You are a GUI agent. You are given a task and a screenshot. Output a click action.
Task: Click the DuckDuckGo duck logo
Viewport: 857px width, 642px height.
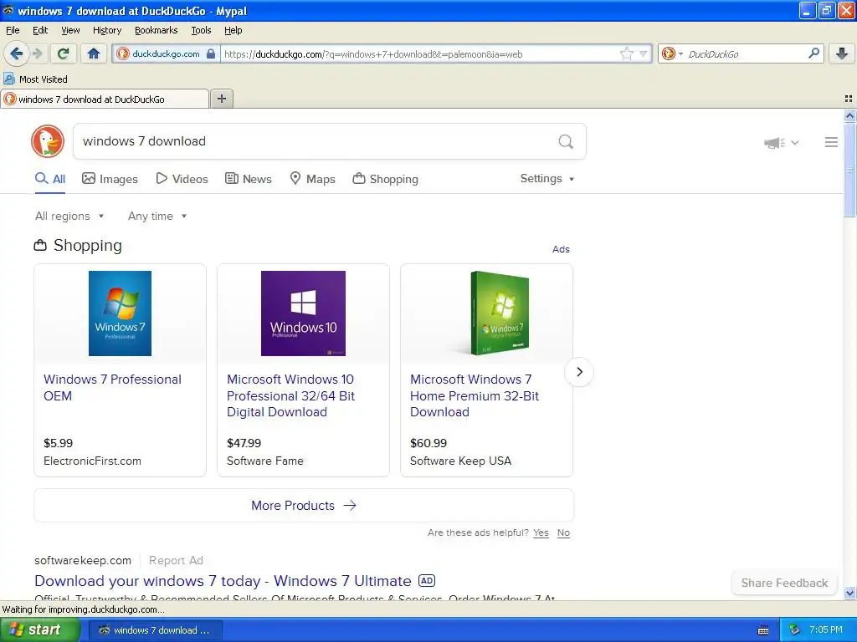(48, 141)
